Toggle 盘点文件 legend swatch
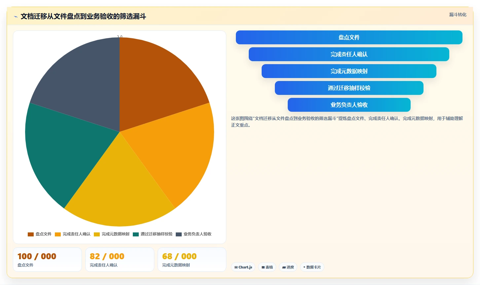Viewport: 480px width, 285px height. pyautogui.click(x=31, y=234)
